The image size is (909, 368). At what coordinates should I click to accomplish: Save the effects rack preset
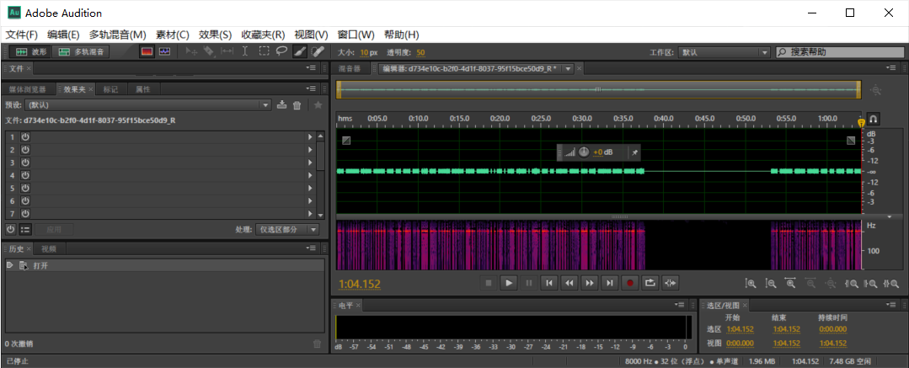281,105
